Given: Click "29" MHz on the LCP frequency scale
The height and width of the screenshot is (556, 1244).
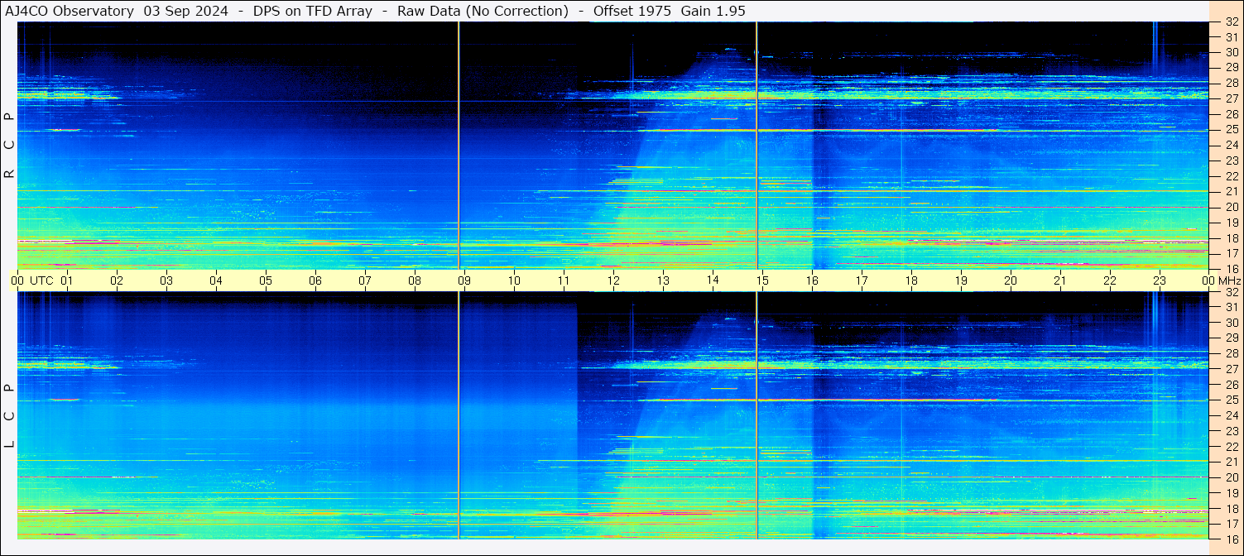Looking at the screenshot, I should pyautogui.click(x=1232, y=338).
